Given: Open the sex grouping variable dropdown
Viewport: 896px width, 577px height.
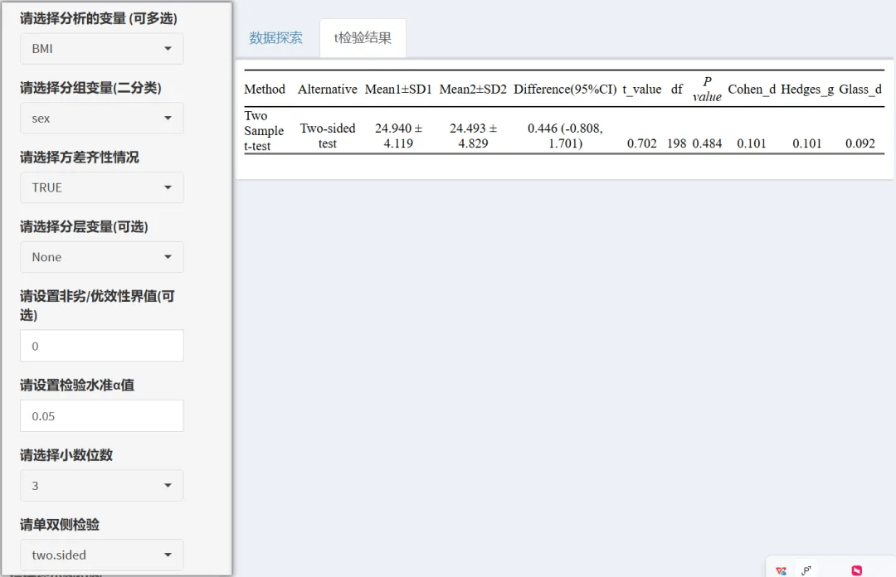Looking at the screenshot, I should point(101,118).
